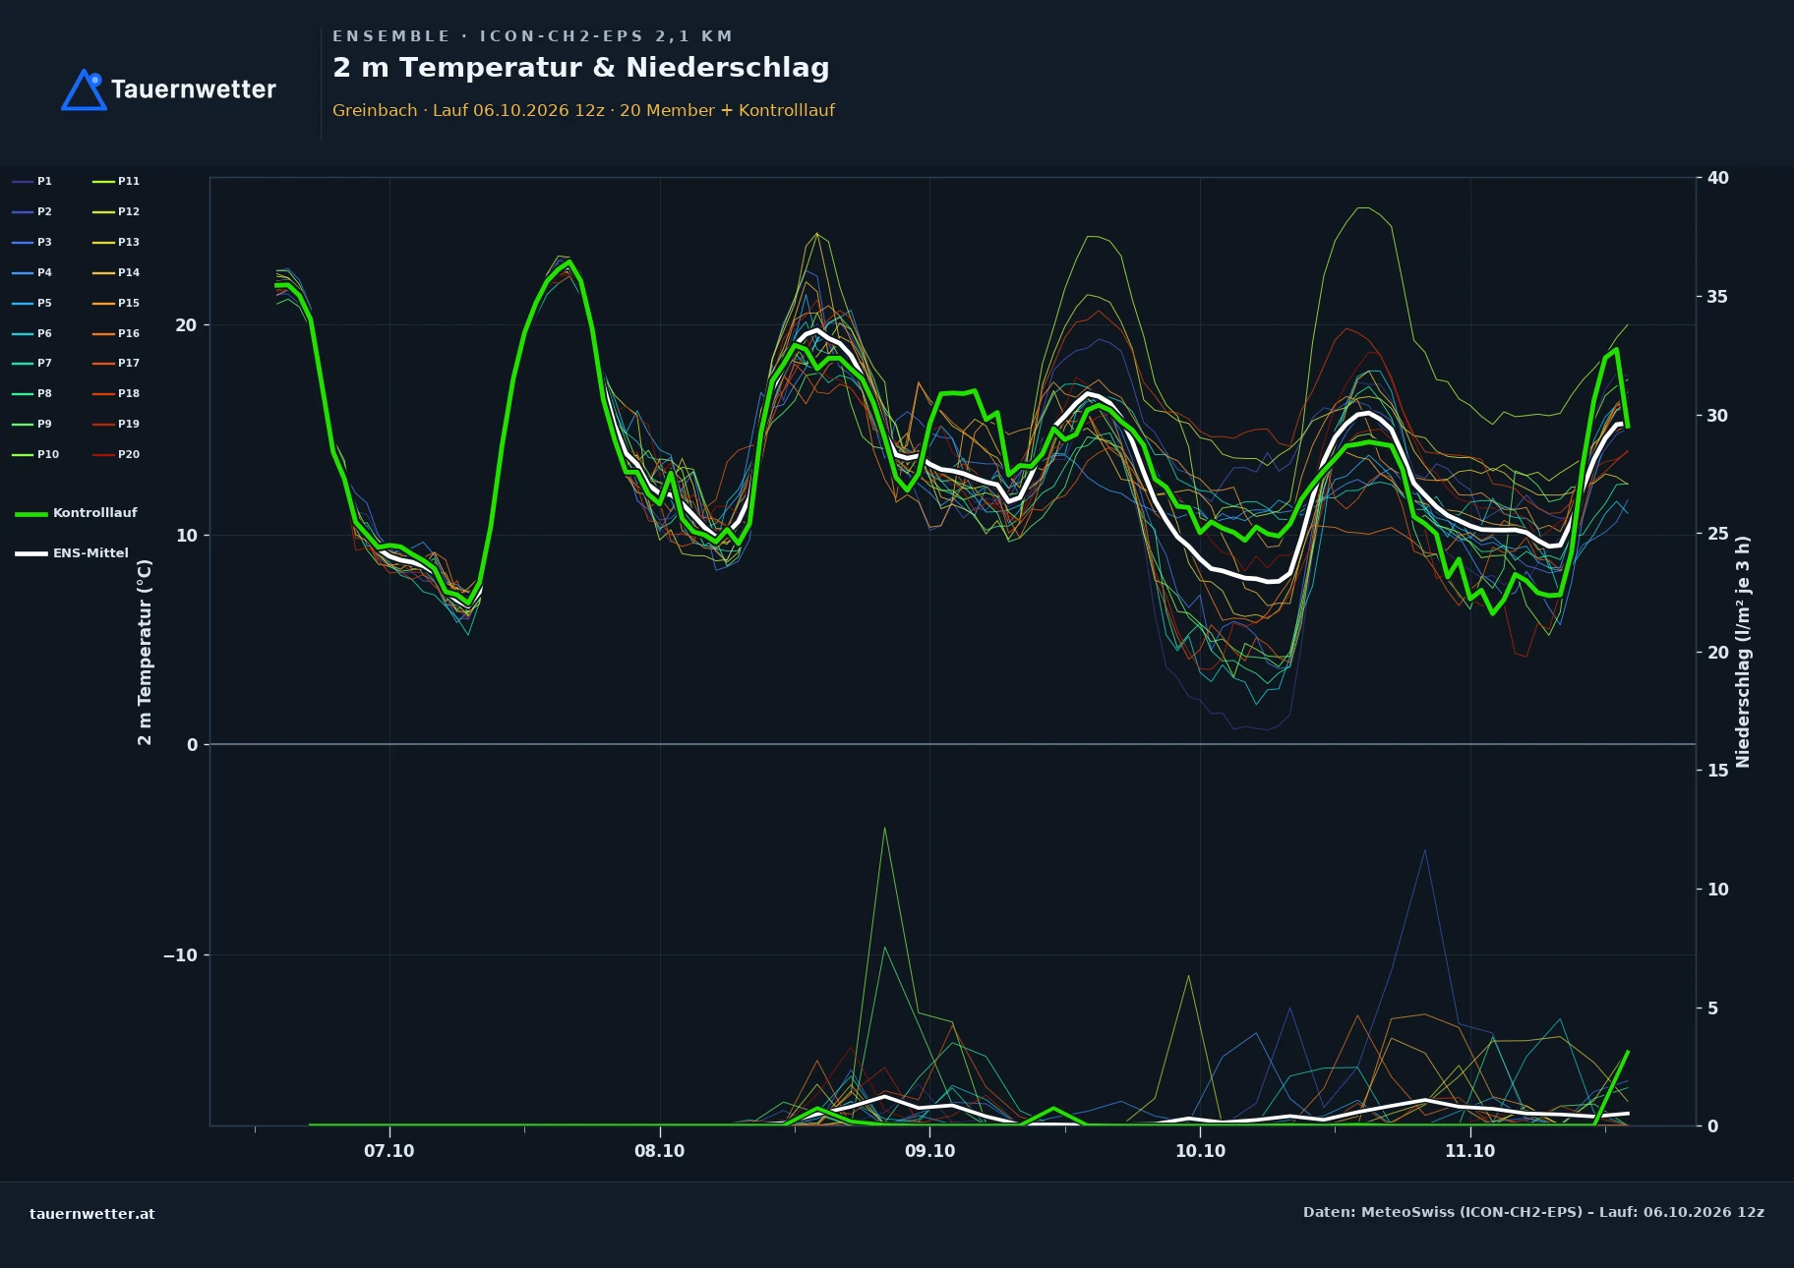Image resolution: width=1794 pixels, height=1268 pixels.
Task: Click the Kontrolllauf green legend swatch
Action: click(31, 513)
